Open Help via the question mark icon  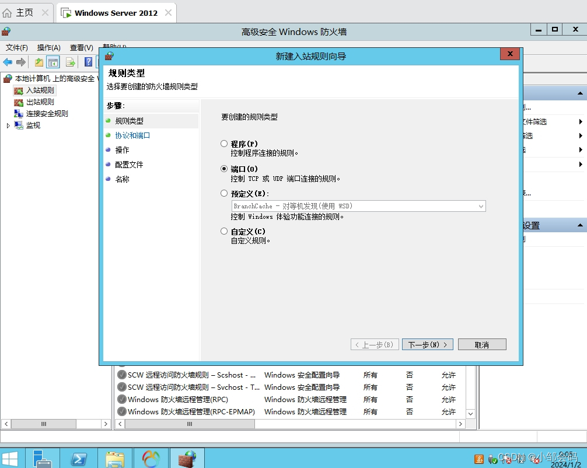tap(88, 62)
